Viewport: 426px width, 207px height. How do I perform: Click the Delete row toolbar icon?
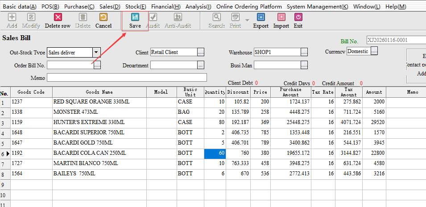pyautogui.click(x=58, y=17)
